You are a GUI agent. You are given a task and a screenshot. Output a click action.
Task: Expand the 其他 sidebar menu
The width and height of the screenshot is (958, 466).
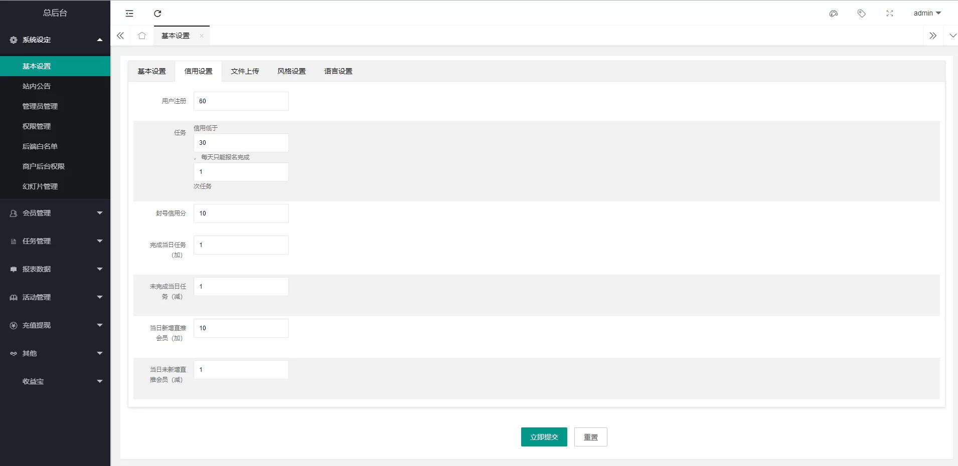click(55, 353)
